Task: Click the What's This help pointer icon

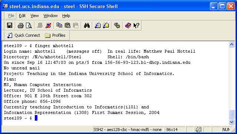Action: tap(136, 25)
